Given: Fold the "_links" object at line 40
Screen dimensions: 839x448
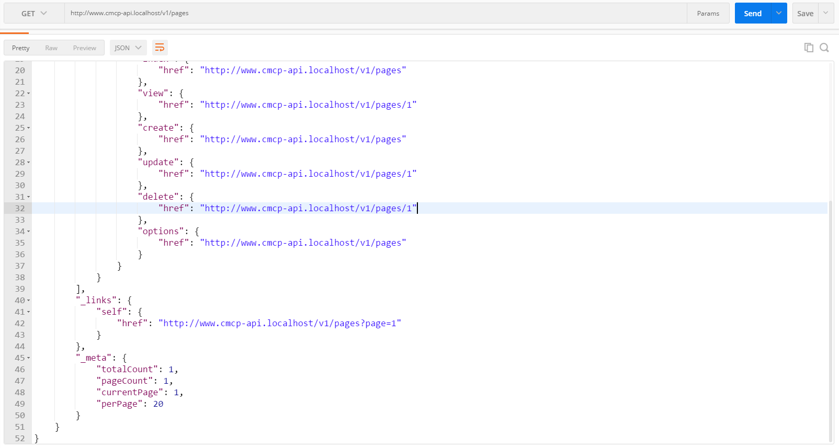Looking at the screenshot, I should [29, 301].
